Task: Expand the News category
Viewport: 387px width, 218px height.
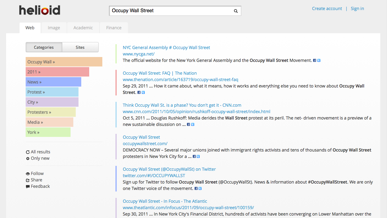Action: (53, 82)
